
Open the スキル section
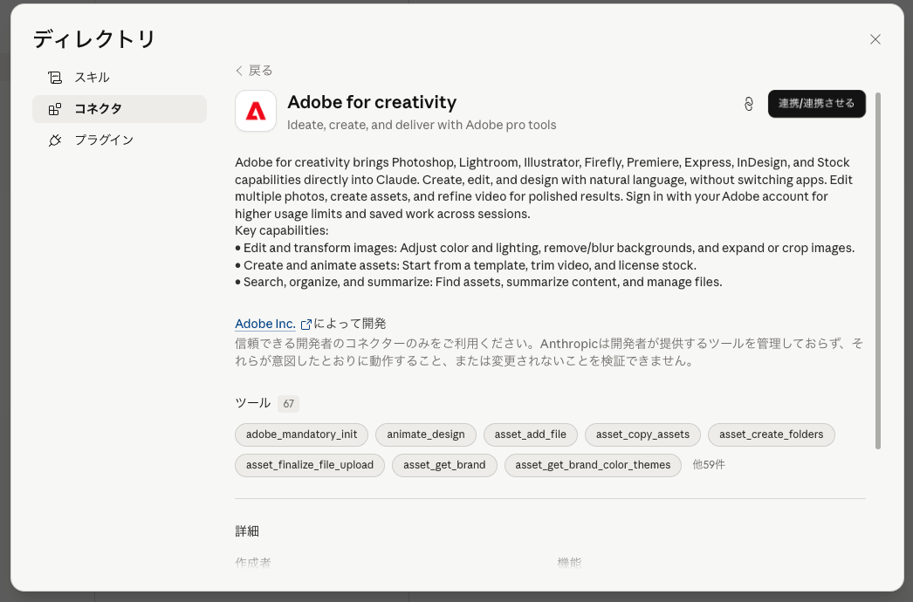[120, 78]
